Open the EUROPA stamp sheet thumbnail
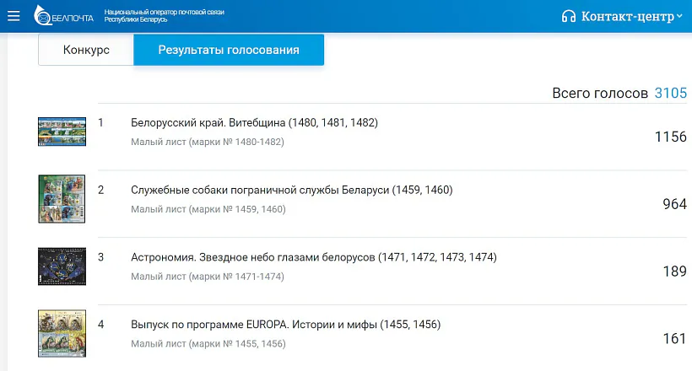The height and width of the screenshot is (371, 692). [62, 334]
